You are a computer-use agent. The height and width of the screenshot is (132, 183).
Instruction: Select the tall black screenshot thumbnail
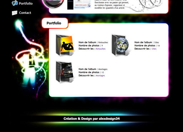[70, 5]
